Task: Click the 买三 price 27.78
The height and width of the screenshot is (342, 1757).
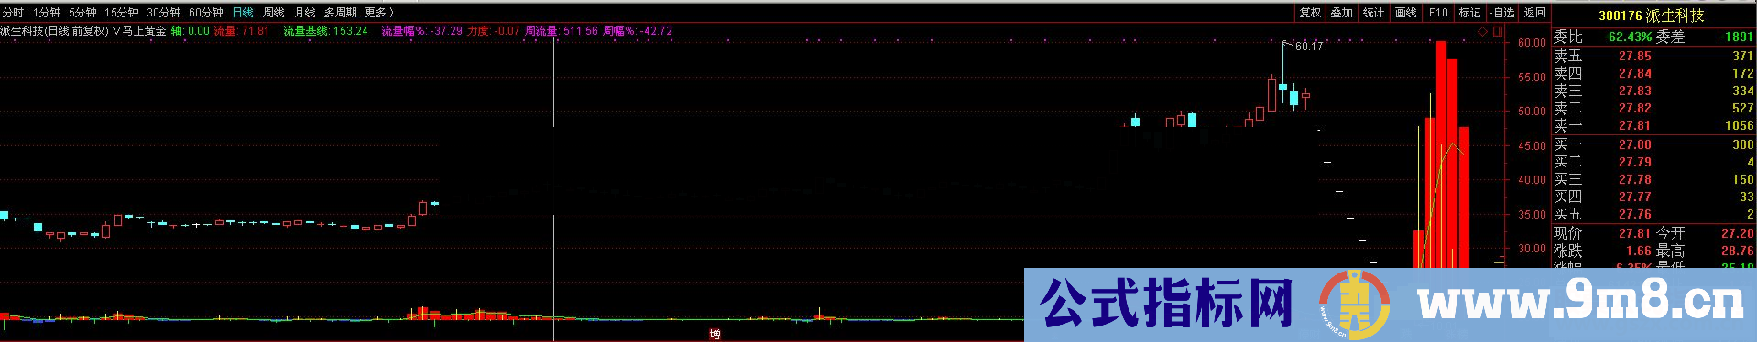Action: coord(1634,179)
